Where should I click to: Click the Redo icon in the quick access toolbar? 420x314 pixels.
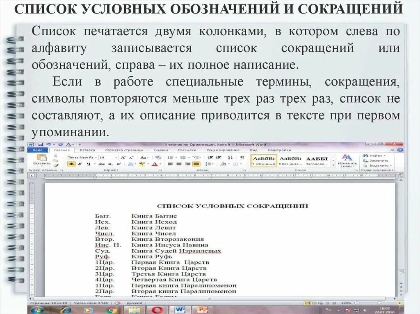(x=61, y=145)
